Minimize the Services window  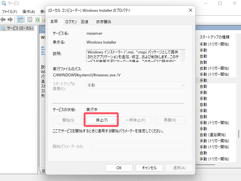(x=206, y=3)
